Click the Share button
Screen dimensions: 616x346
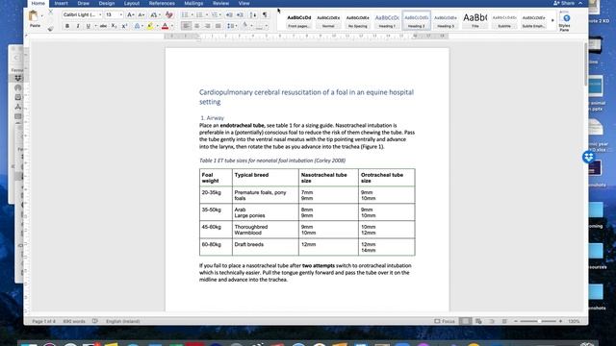(564, 3)
